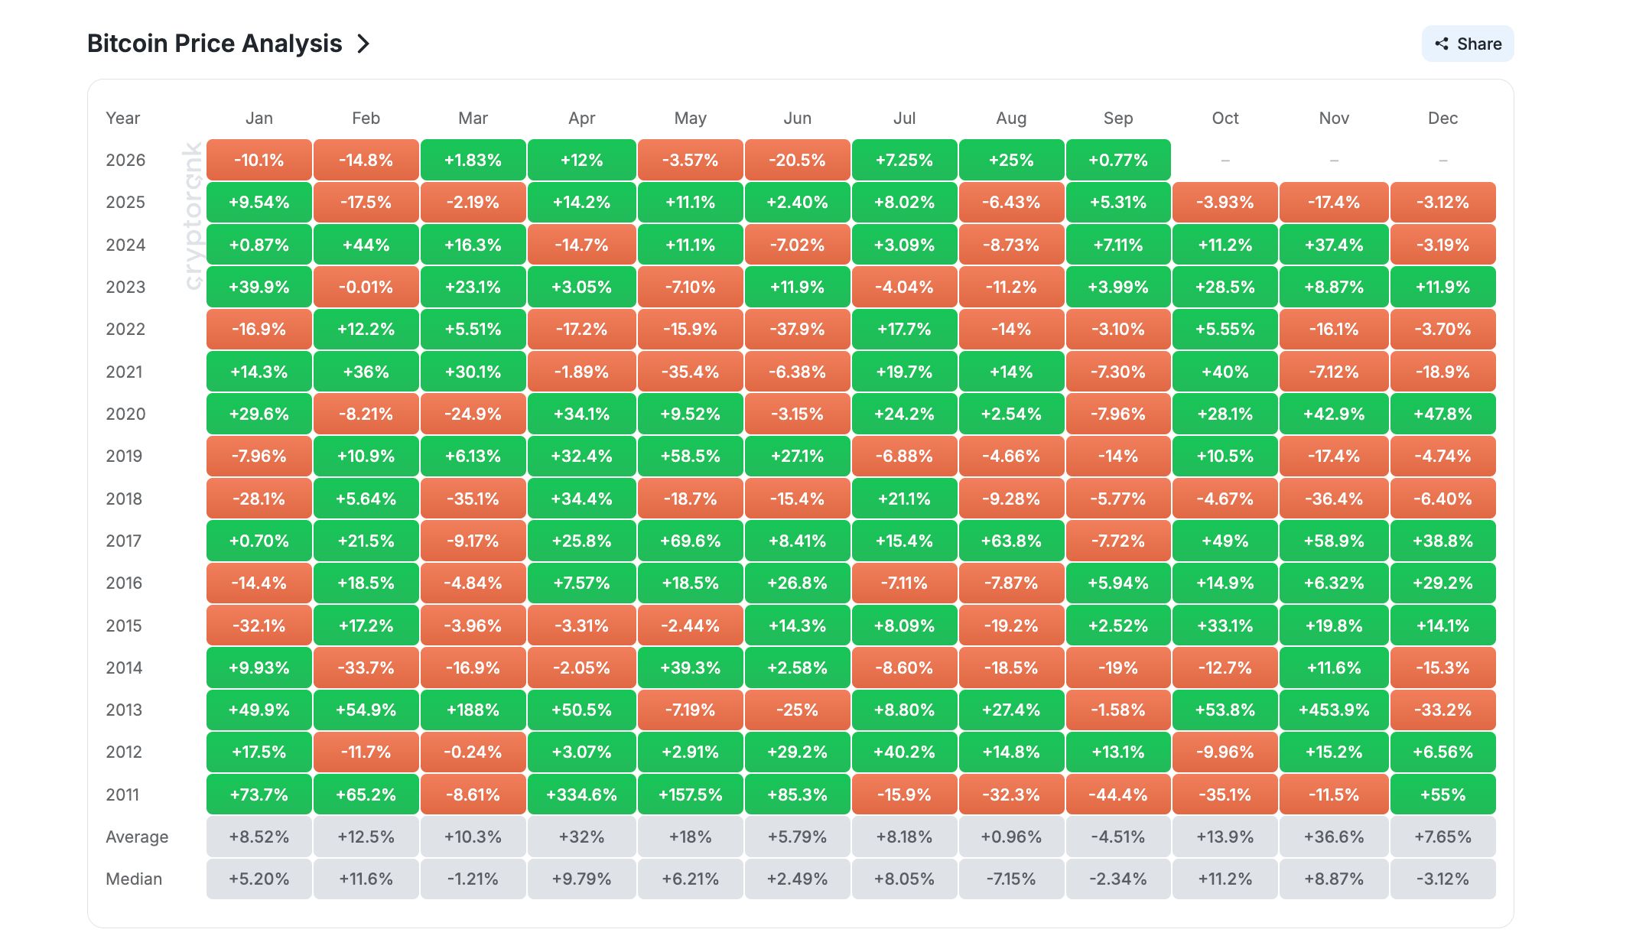
Task: Click the March 2013 +188% cell
Action: click(473, 710)
